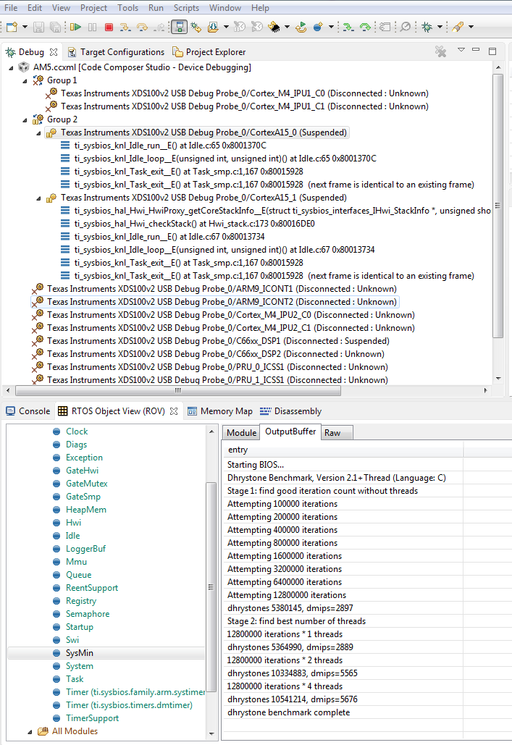The width and height of the screenshot is (512, 745).
Task: Open the Target Configurations tab
Action: tap(122, 52)
